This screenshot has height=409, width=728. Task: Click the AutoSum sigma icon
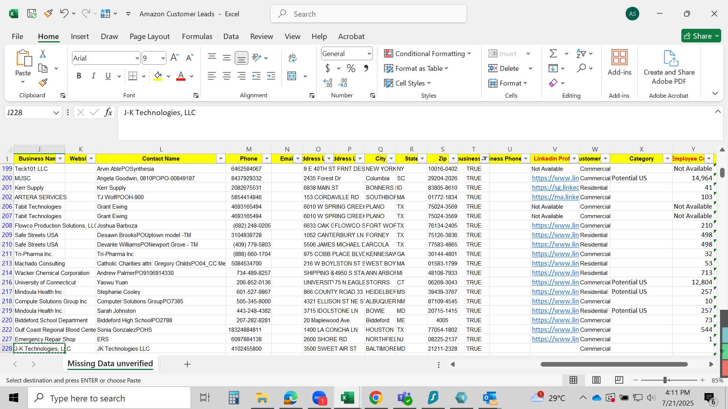coord(553,53)
